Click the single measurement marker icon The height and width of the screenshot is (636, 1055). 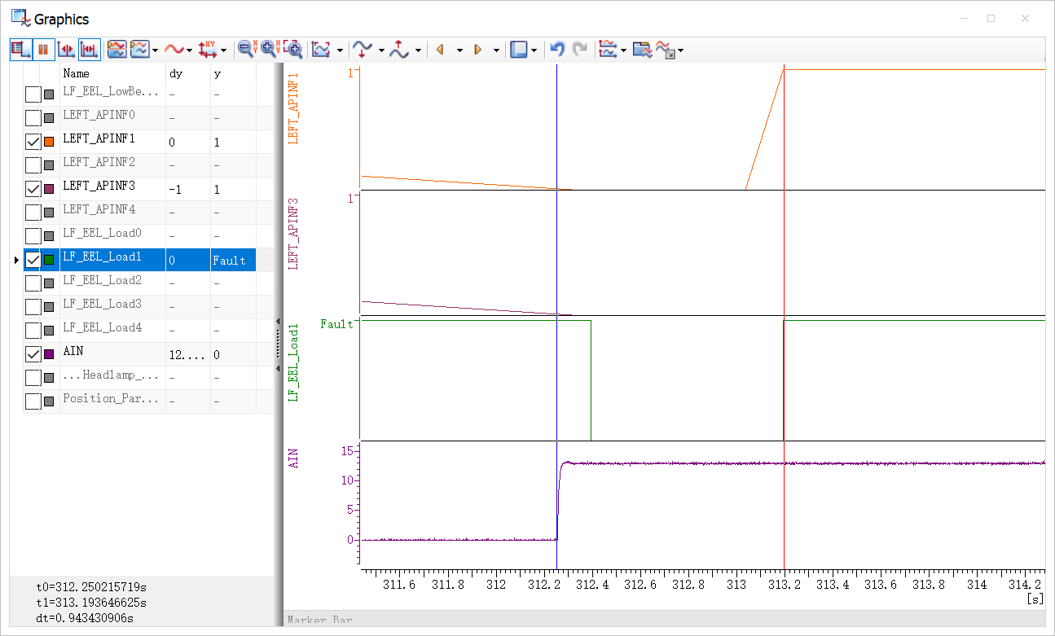tap(66, 50)
